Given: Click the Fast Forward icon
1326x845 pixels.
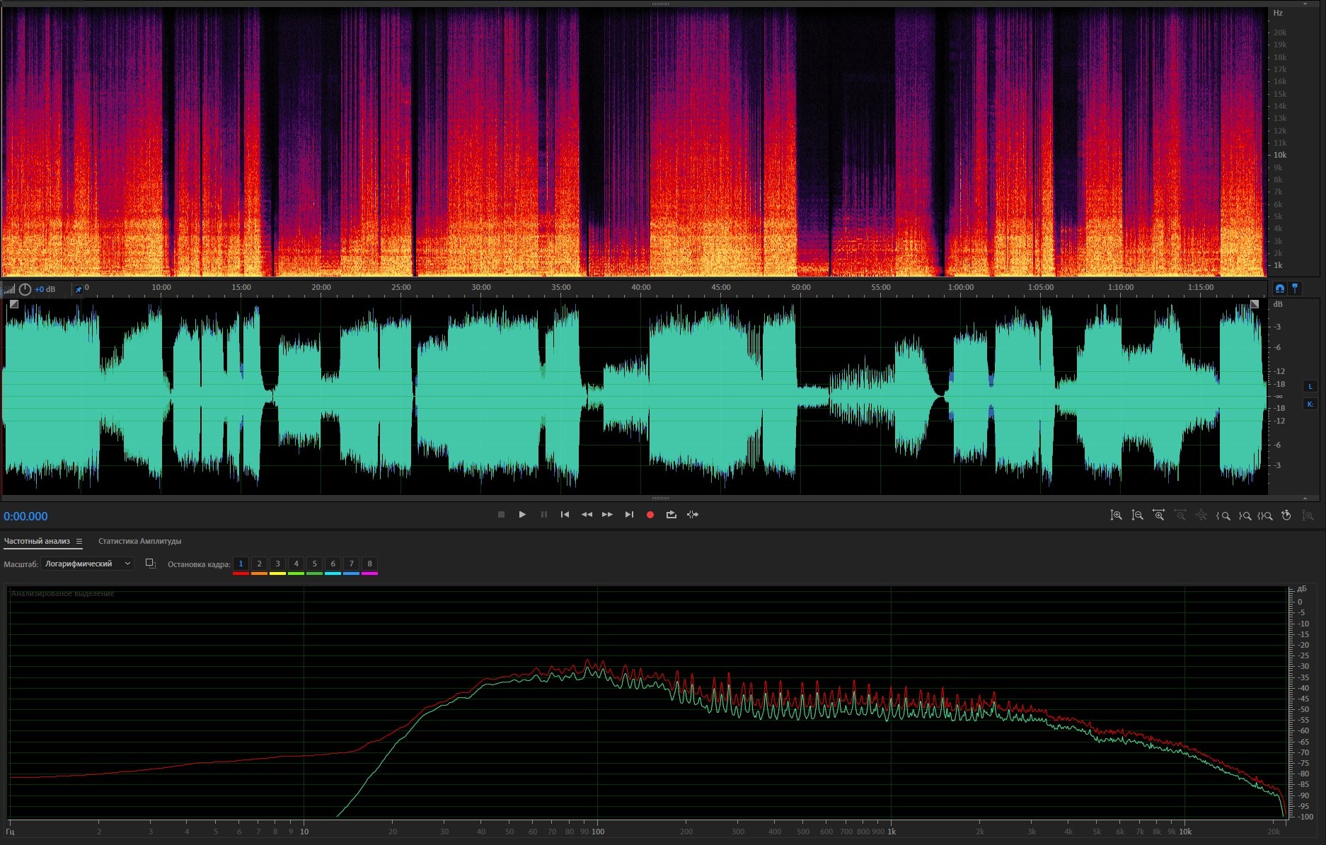Looking at the screenshot, I should coord(607,515).
